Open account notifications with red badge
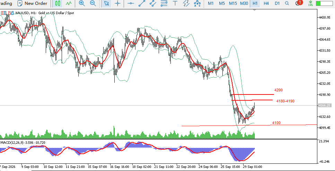This screenshot has height=171, width=335. click(299, 3)
